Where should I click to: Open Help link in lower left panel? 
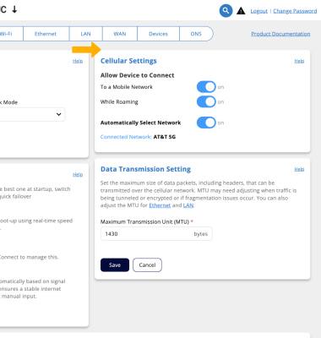(x=78, y=175)
